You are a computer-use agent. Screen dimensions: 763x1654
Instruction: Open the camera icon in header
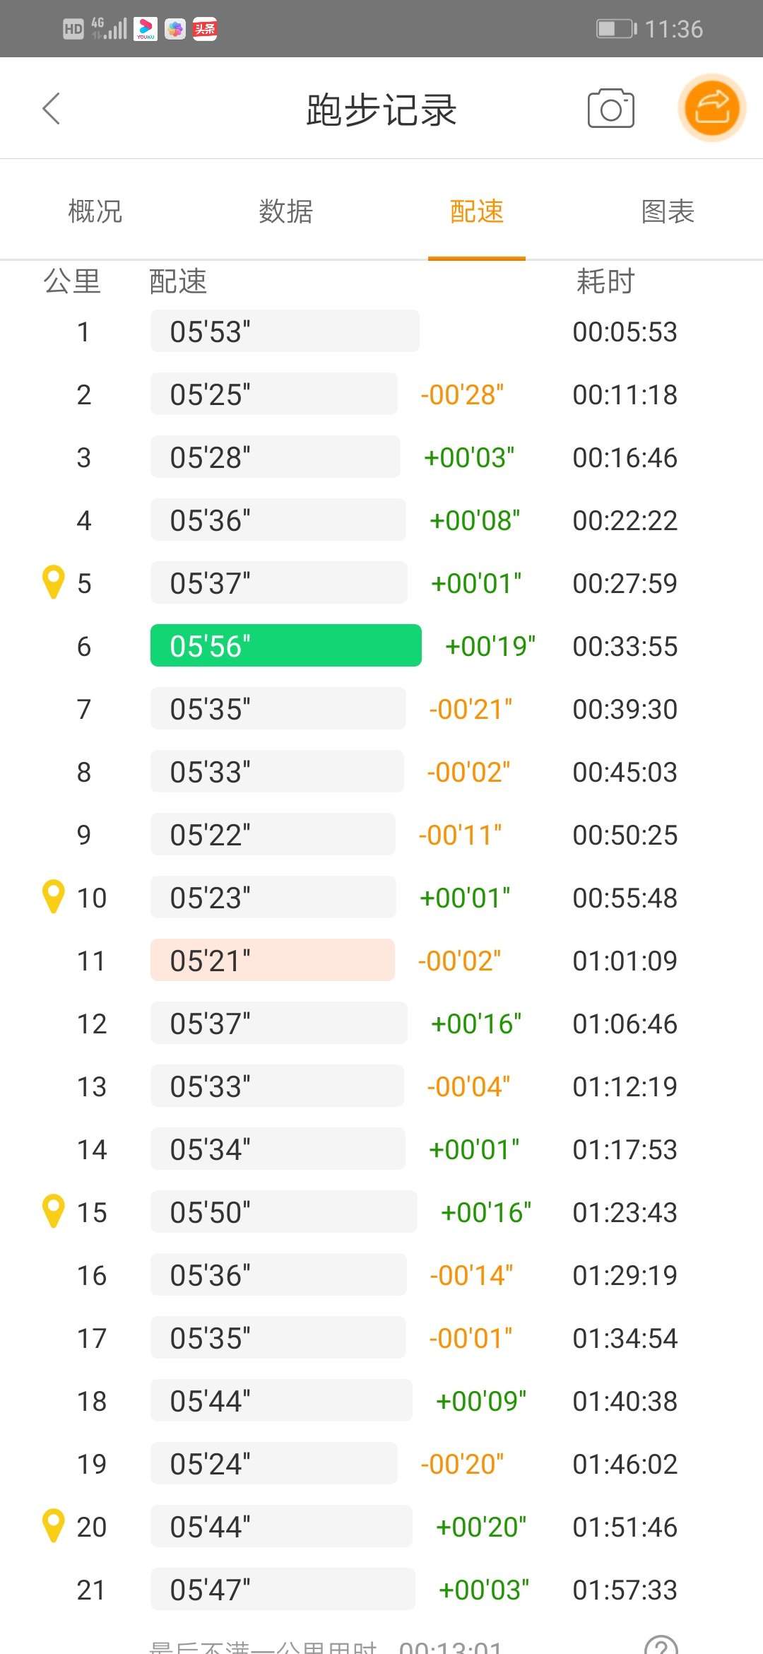pos(610,109)
